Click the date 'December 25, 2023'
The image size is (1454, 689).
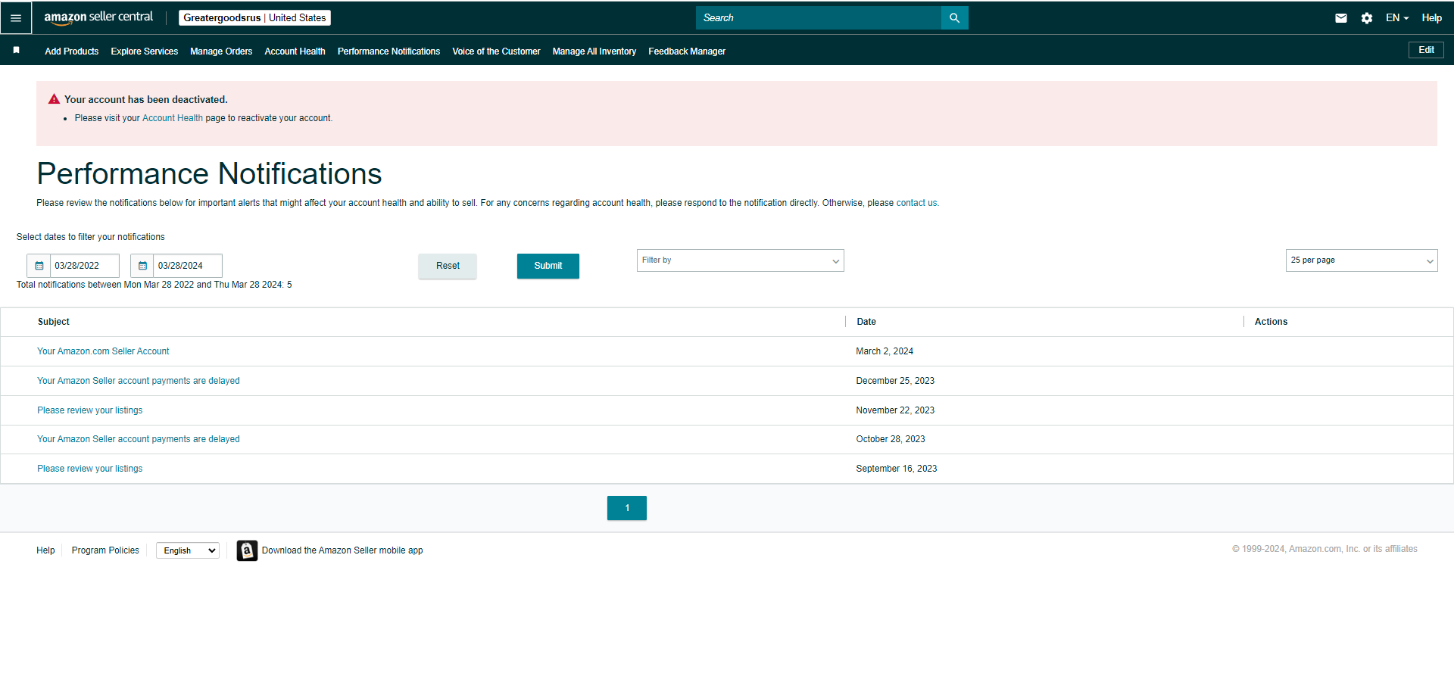click(895, 381)
